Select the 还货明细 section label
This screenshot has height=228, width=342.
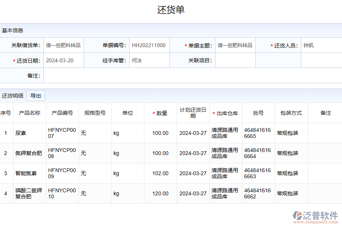point(13,96)
